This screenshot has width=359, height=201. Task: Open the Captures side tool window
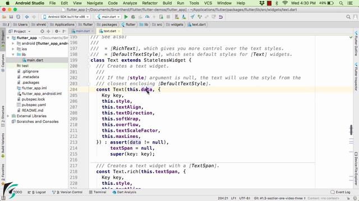pos(3,63)
